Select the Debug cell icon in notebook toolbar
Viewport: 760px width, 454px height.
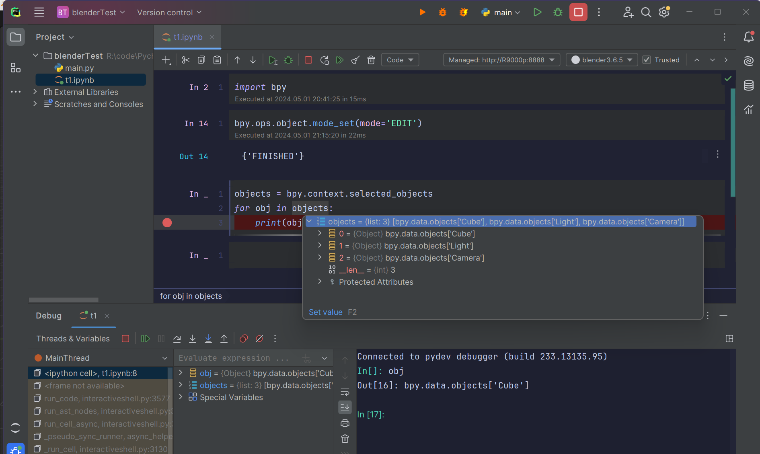(288, 60)
